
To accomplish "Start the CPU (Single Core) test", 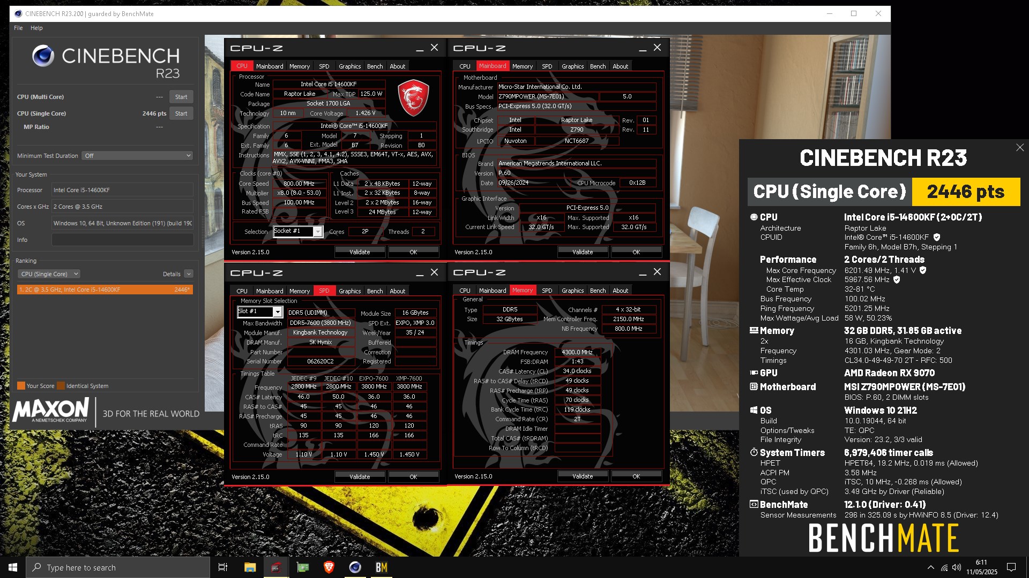I will [x=181, y=113].
